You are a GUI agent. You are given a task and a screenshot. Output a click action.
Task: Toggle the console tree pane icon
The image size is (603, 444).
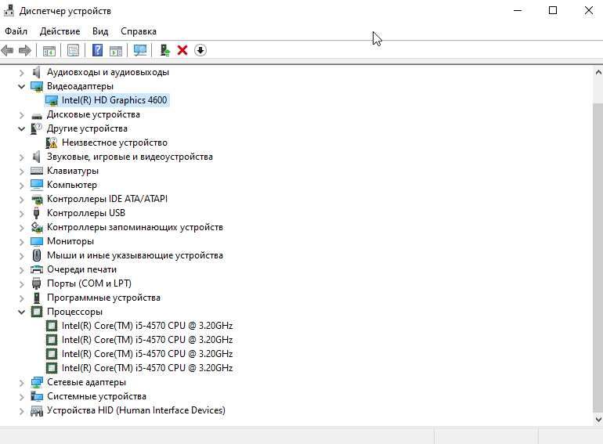click(49, 50)
